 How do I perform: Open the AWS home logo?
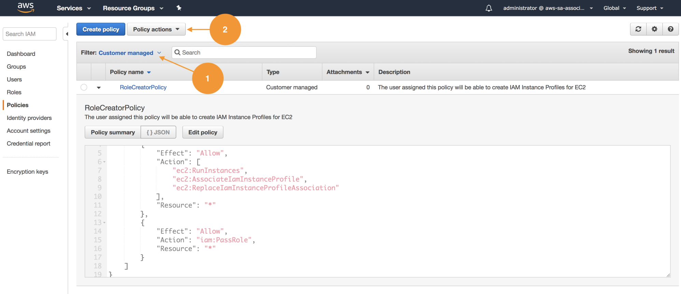pos(26,7)
